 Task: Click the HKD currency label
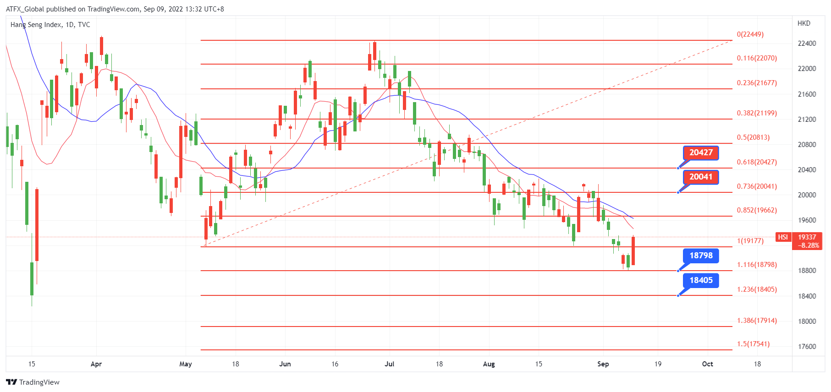pos(804,23)
